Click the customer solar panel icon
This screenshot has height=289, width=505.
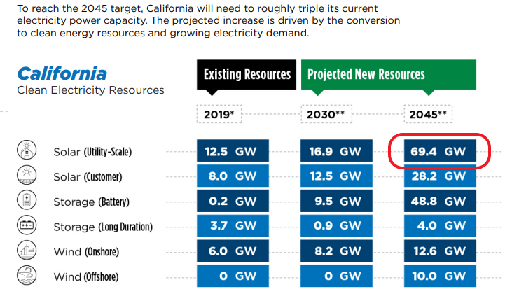pyautogui.click(x=27, y=175)
